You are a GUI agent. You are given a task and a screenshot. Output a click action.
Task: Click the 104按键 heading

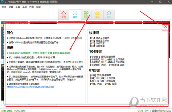point(95,52)
